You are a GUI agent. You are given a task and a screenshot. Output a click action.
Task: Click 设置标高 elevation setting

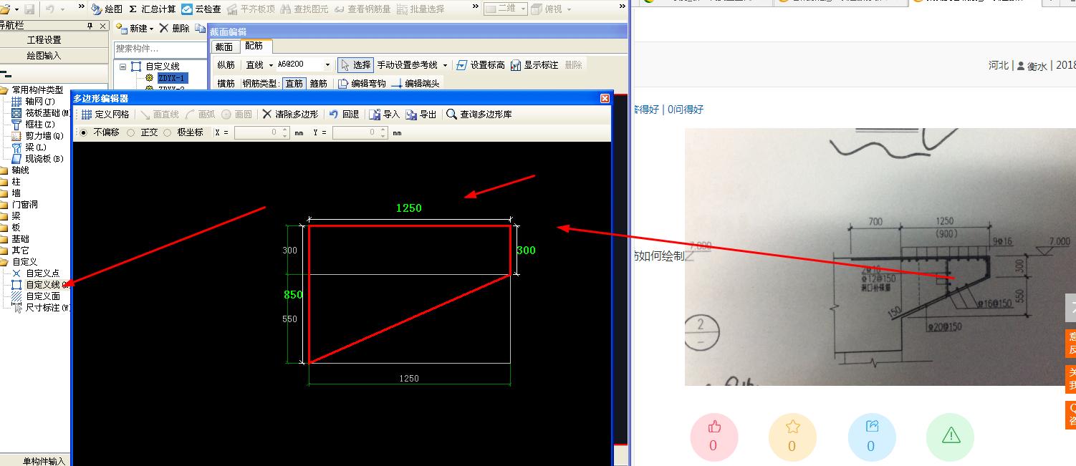481,64
